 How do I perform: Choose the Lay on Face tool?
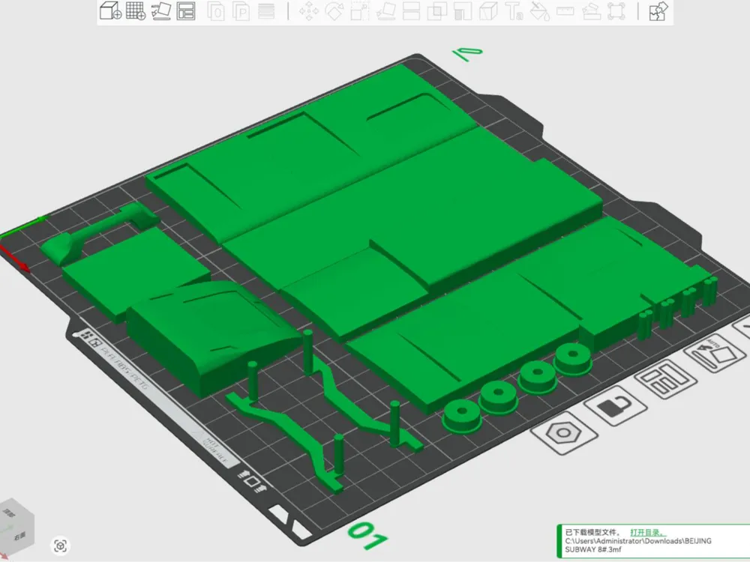point(385,11)
